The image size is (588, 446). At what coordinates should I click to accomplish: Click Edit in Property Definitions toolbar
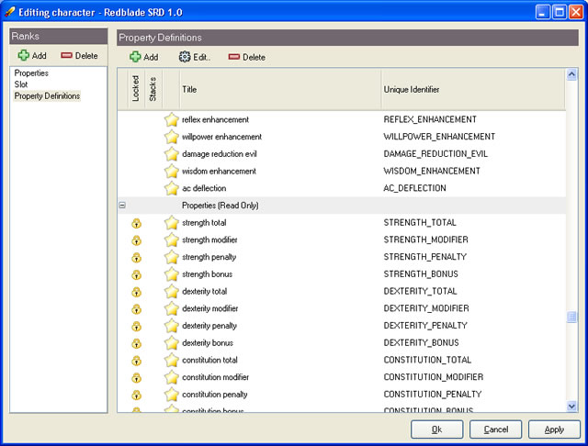pos(194,57)
